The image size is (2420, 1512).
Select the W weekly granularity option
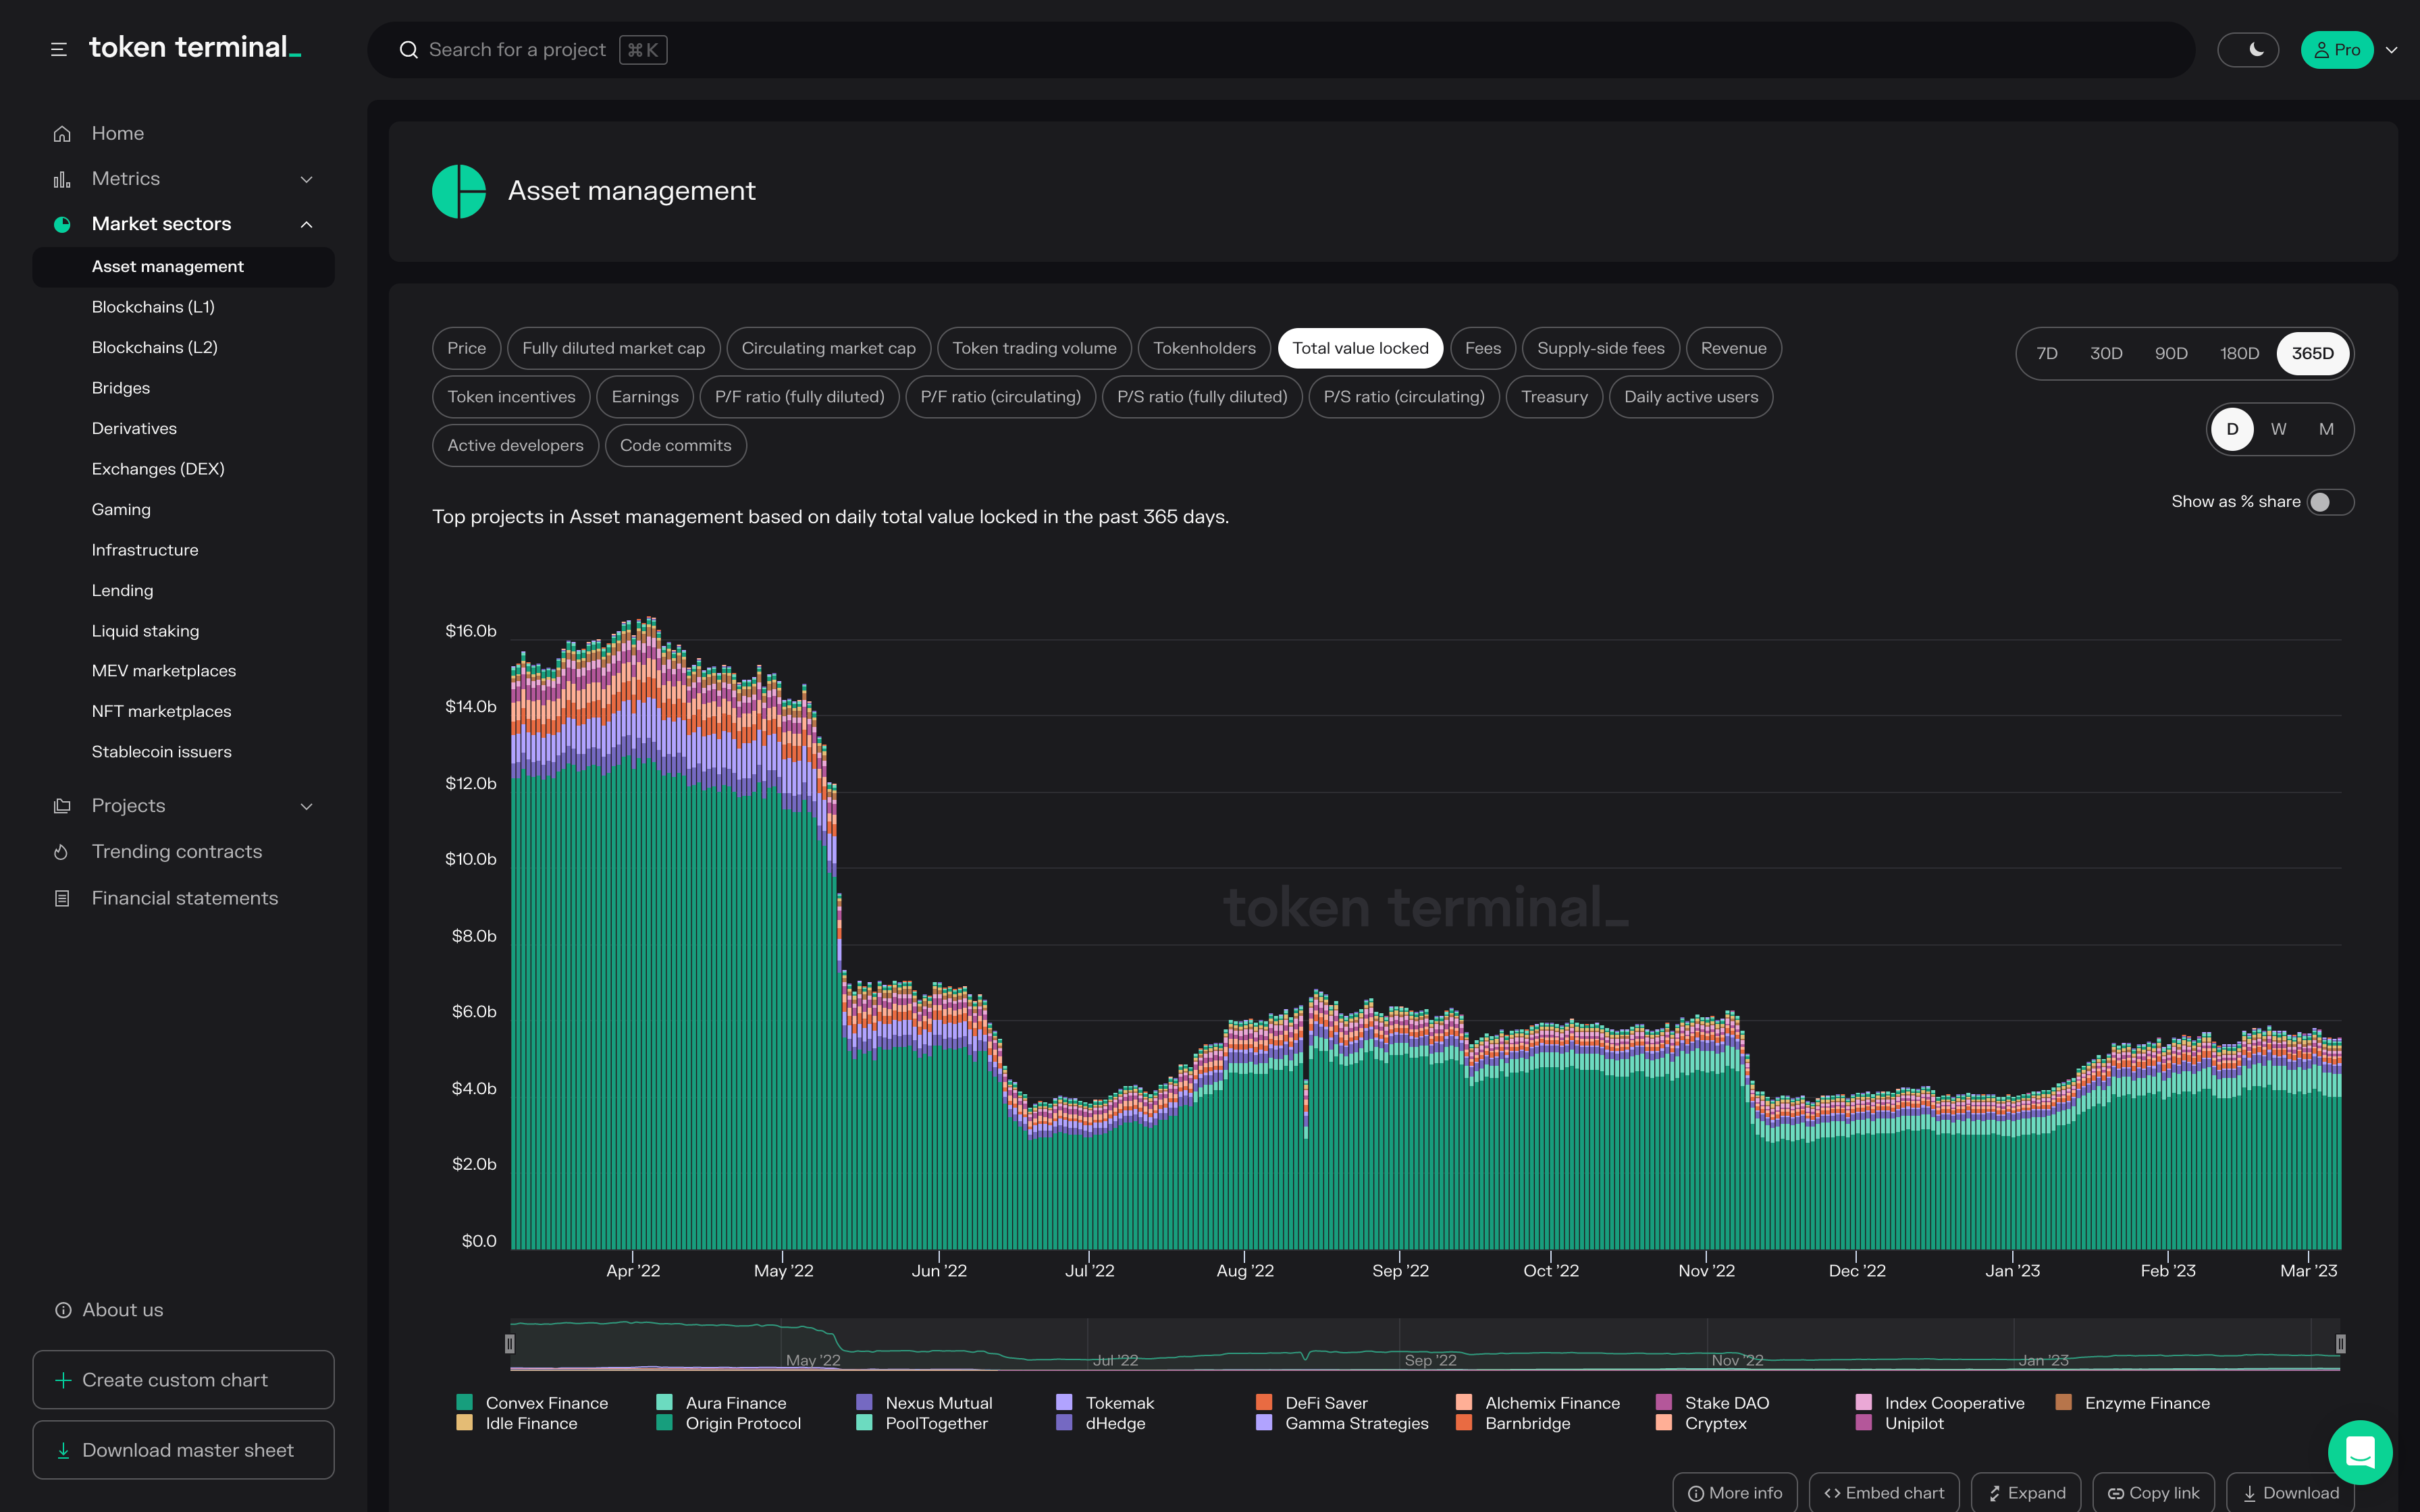click(2279, 429)
